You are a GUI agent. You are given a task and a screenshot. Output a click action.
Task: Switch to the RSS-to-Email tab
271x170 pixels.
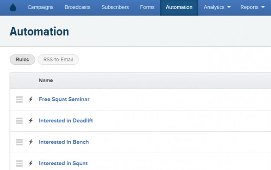click(58, 60)
